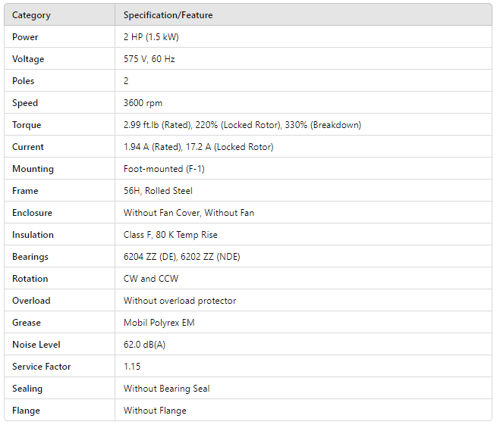The width and height of the screenshot is (497, 425).
Task: Select the Service Factor value 1.15
Action: click(132, 367)
